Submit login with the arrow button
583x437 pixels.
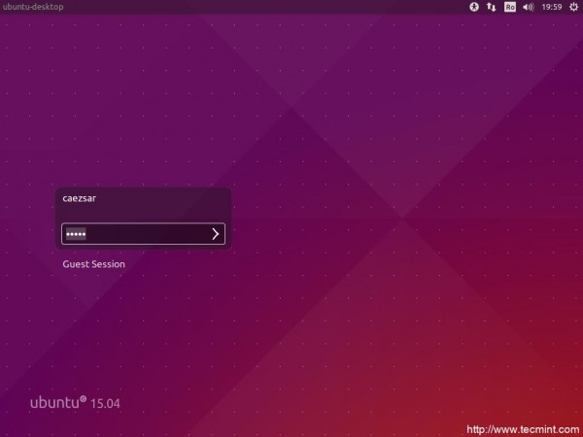click(x=216, y=234)
